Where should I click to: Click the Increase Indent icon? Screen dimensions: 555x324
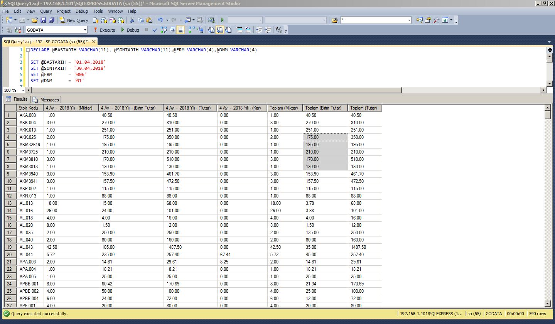[268, 30]
